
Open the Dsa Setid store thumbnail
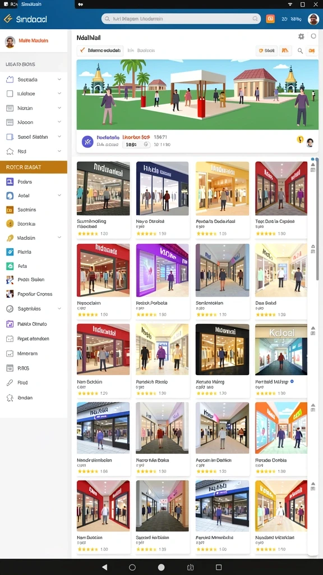pos(282,270)
